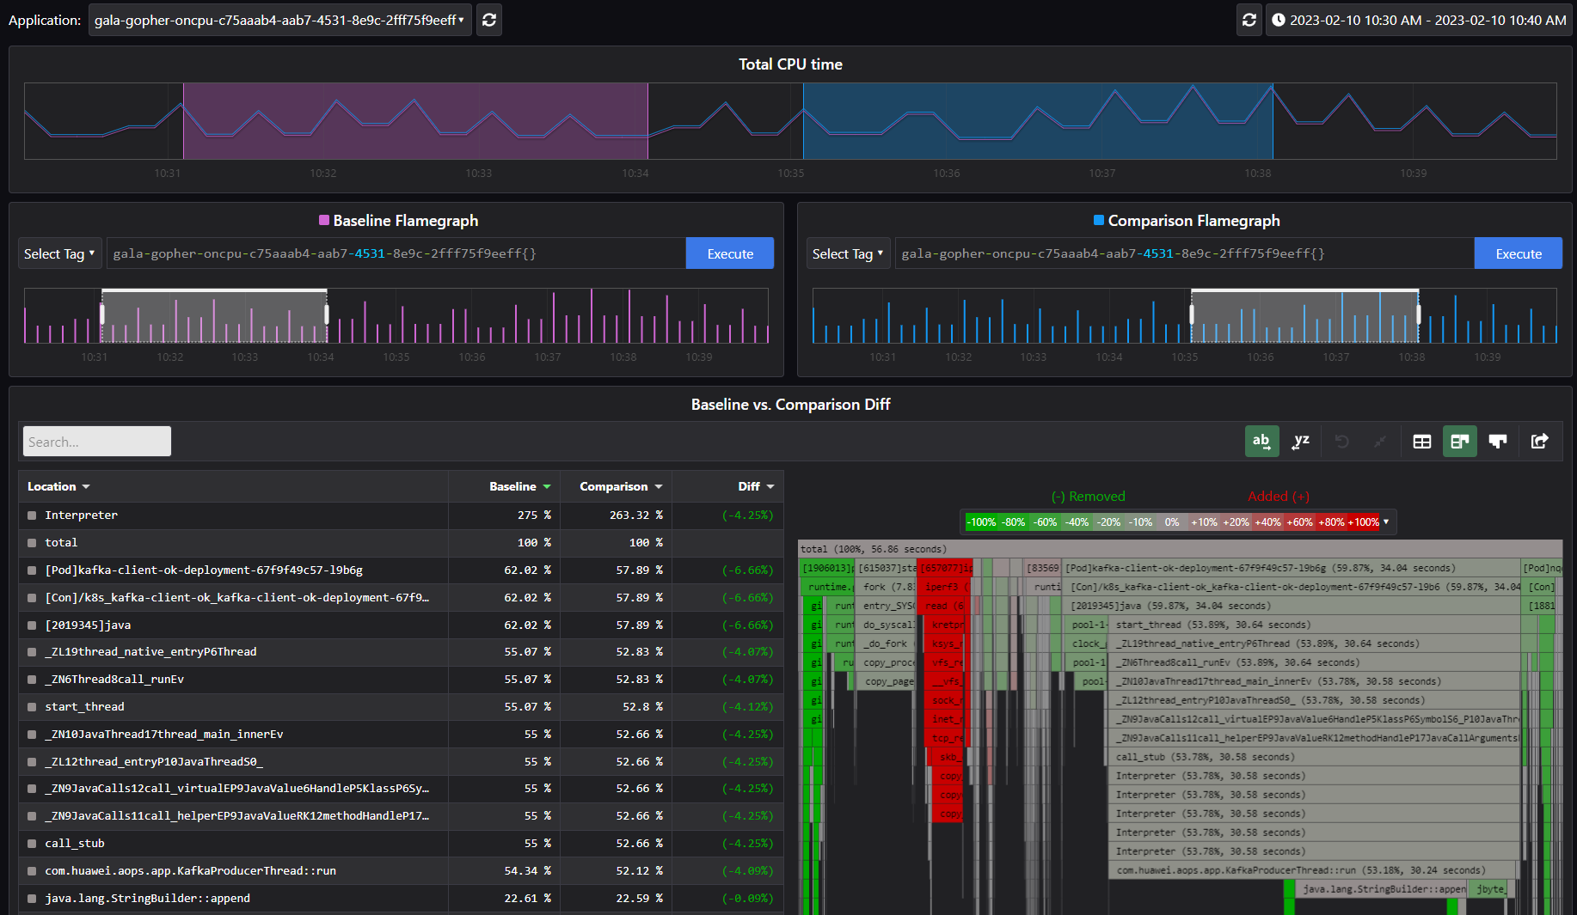Screen dimensions: 1577x915
Task: Click the refresh icon beside time range
Action: pos(1249,20)
